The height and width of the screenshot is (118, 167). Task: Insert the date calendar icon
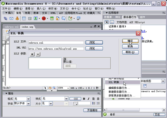(52, 18)
